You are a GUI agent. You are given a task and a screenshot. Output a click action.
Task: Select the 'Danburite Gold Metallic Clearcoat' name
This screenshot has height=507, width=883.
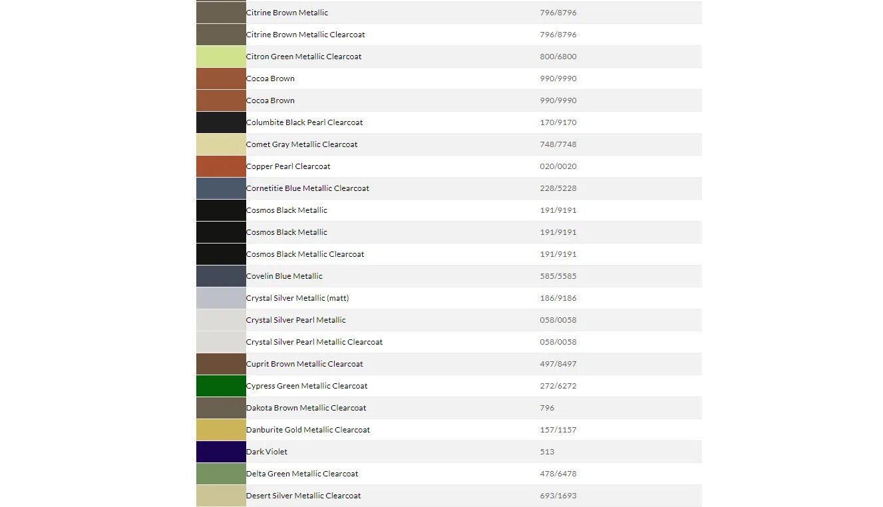pos(308,430)
